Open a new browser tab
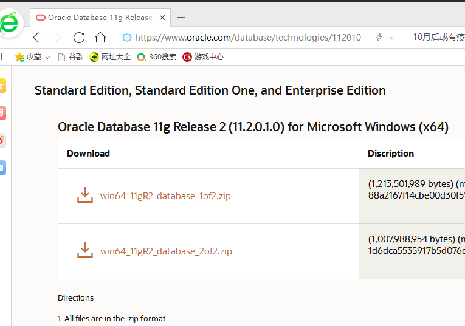Image resolution: width=465 pixels, height=326 pixels. tap(181, 18)
